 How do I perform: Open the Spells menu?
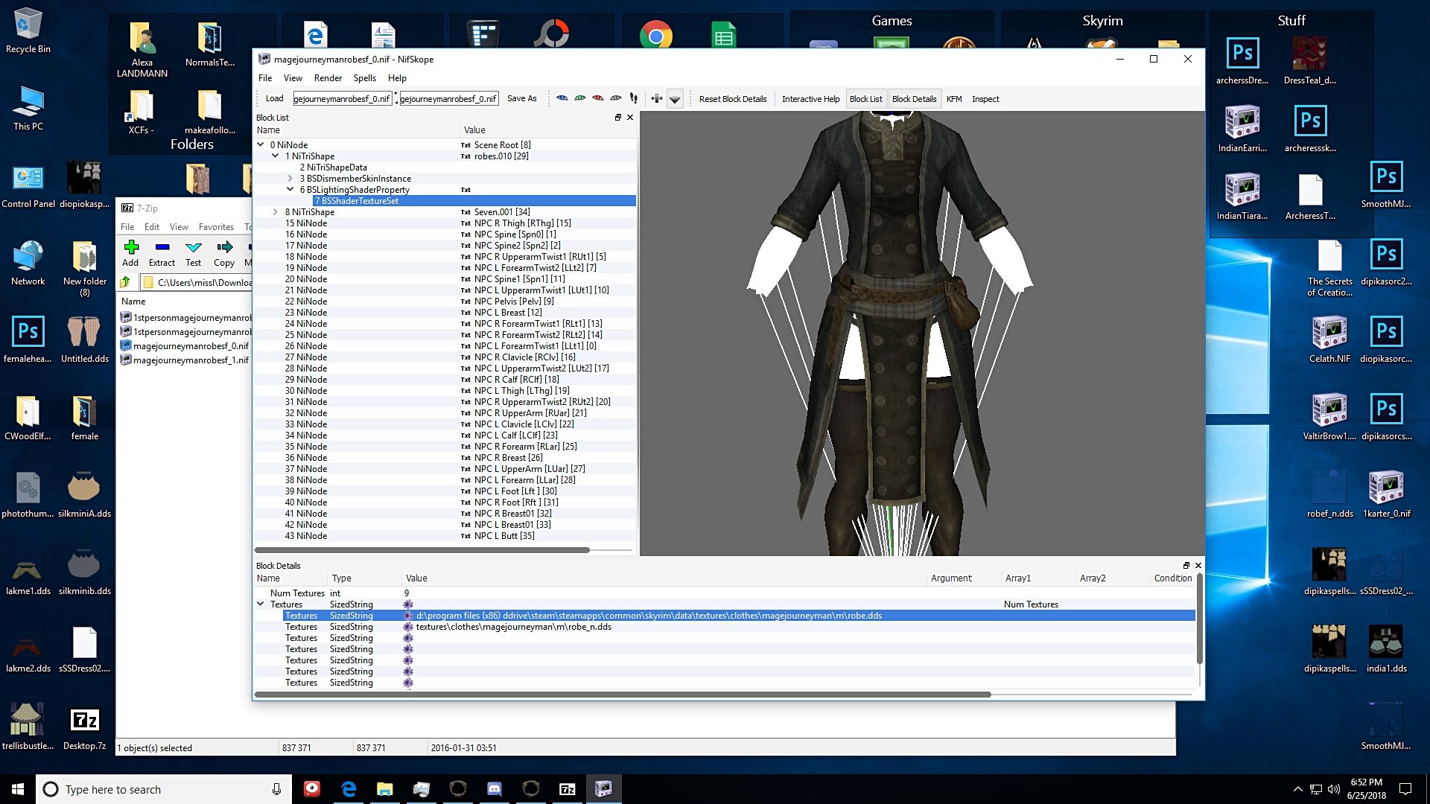(x=364, y=78)
